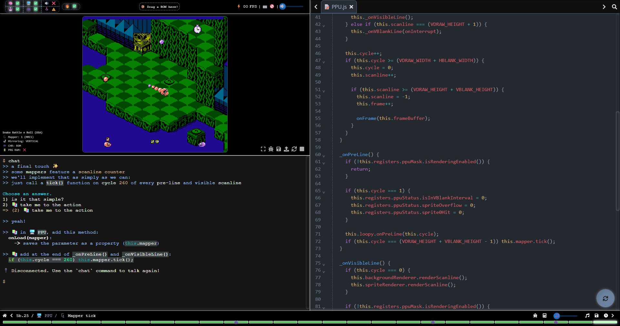620x326 pixels.
Task: Click inside the Snake Rattle n Roll game screen
Action: [155, 84]
